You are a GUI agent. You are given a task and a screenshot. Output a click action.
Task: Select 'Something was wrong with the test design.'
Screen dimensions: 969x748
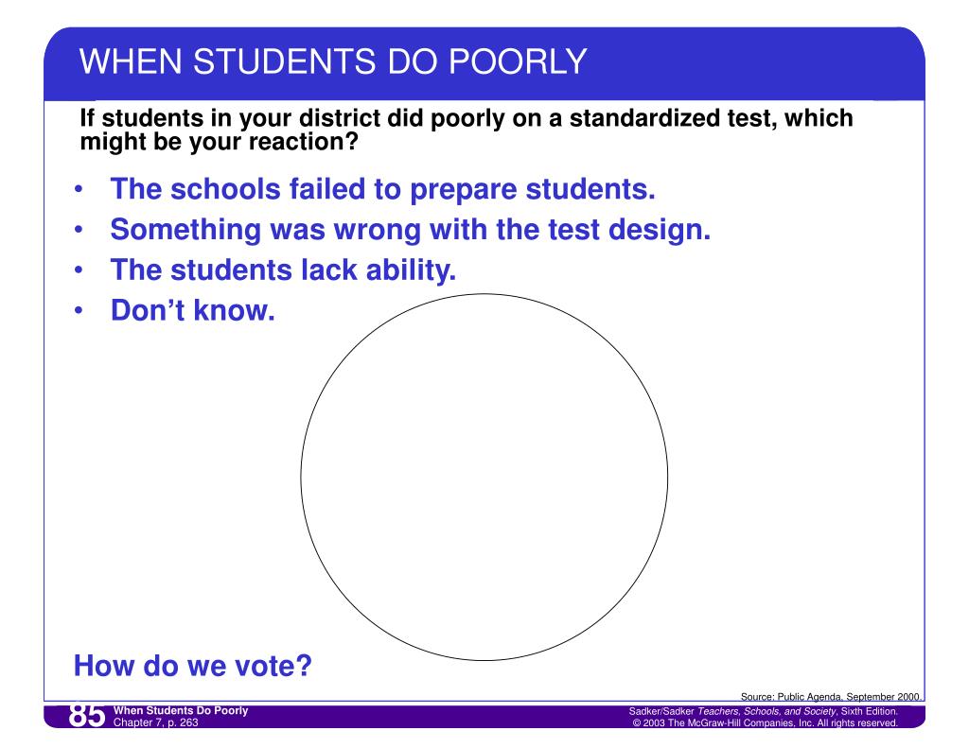[x=411, y=230]
